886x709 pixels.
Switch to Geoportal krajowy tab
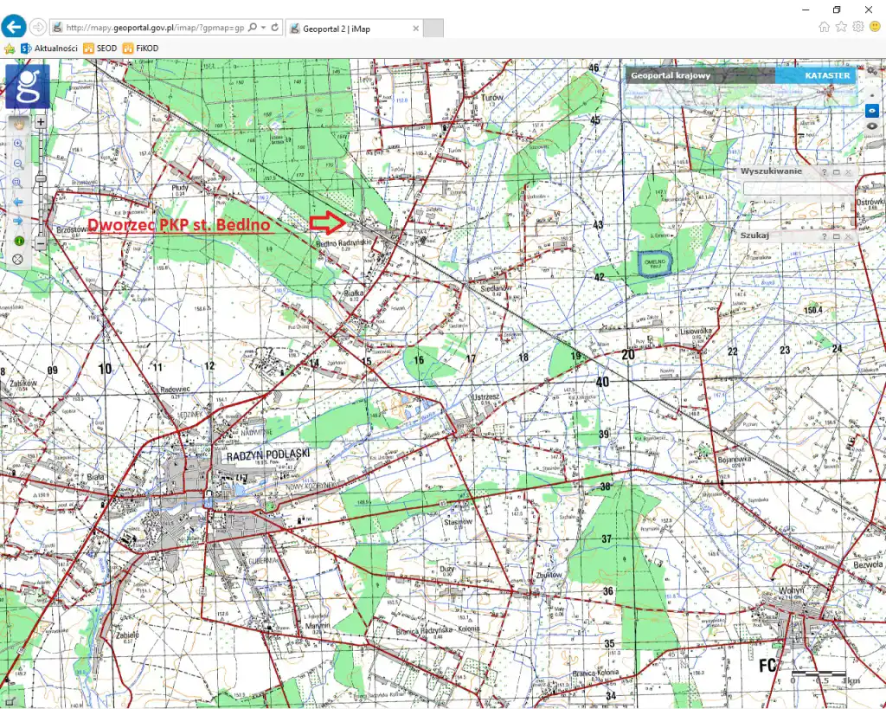(x=671, y=76)
